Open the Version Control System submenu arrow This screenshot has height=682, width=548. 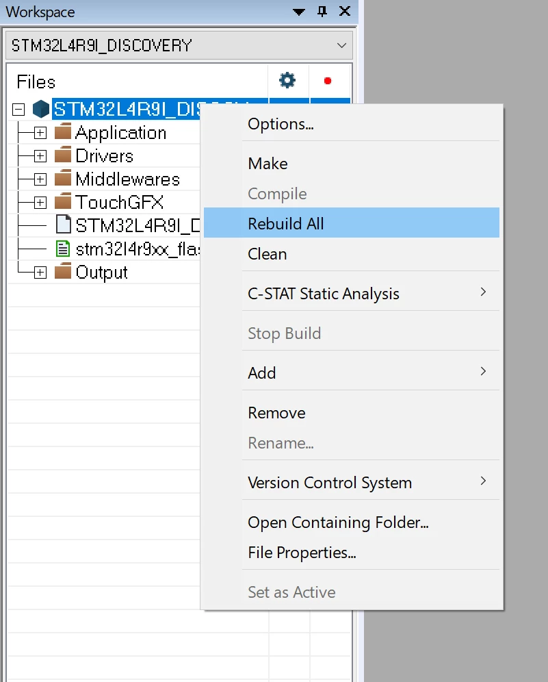(x=483, y=481)
